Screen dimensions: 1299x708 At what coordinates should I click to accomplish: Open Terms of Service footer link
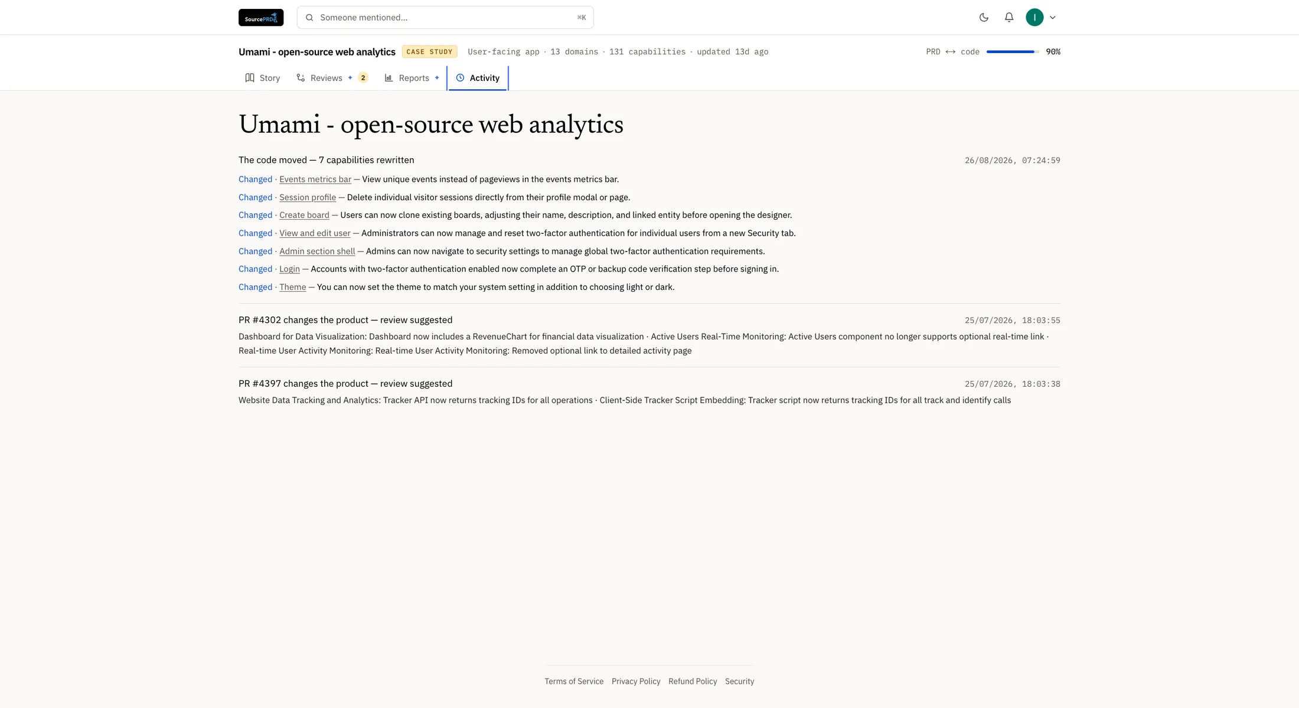(574, 681)
